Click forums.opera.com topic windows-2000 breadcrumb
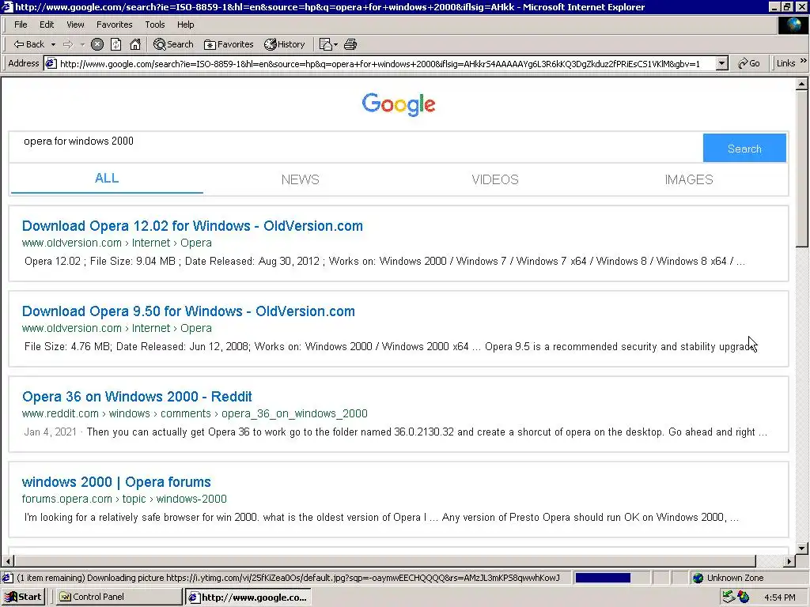 [124, 500]
